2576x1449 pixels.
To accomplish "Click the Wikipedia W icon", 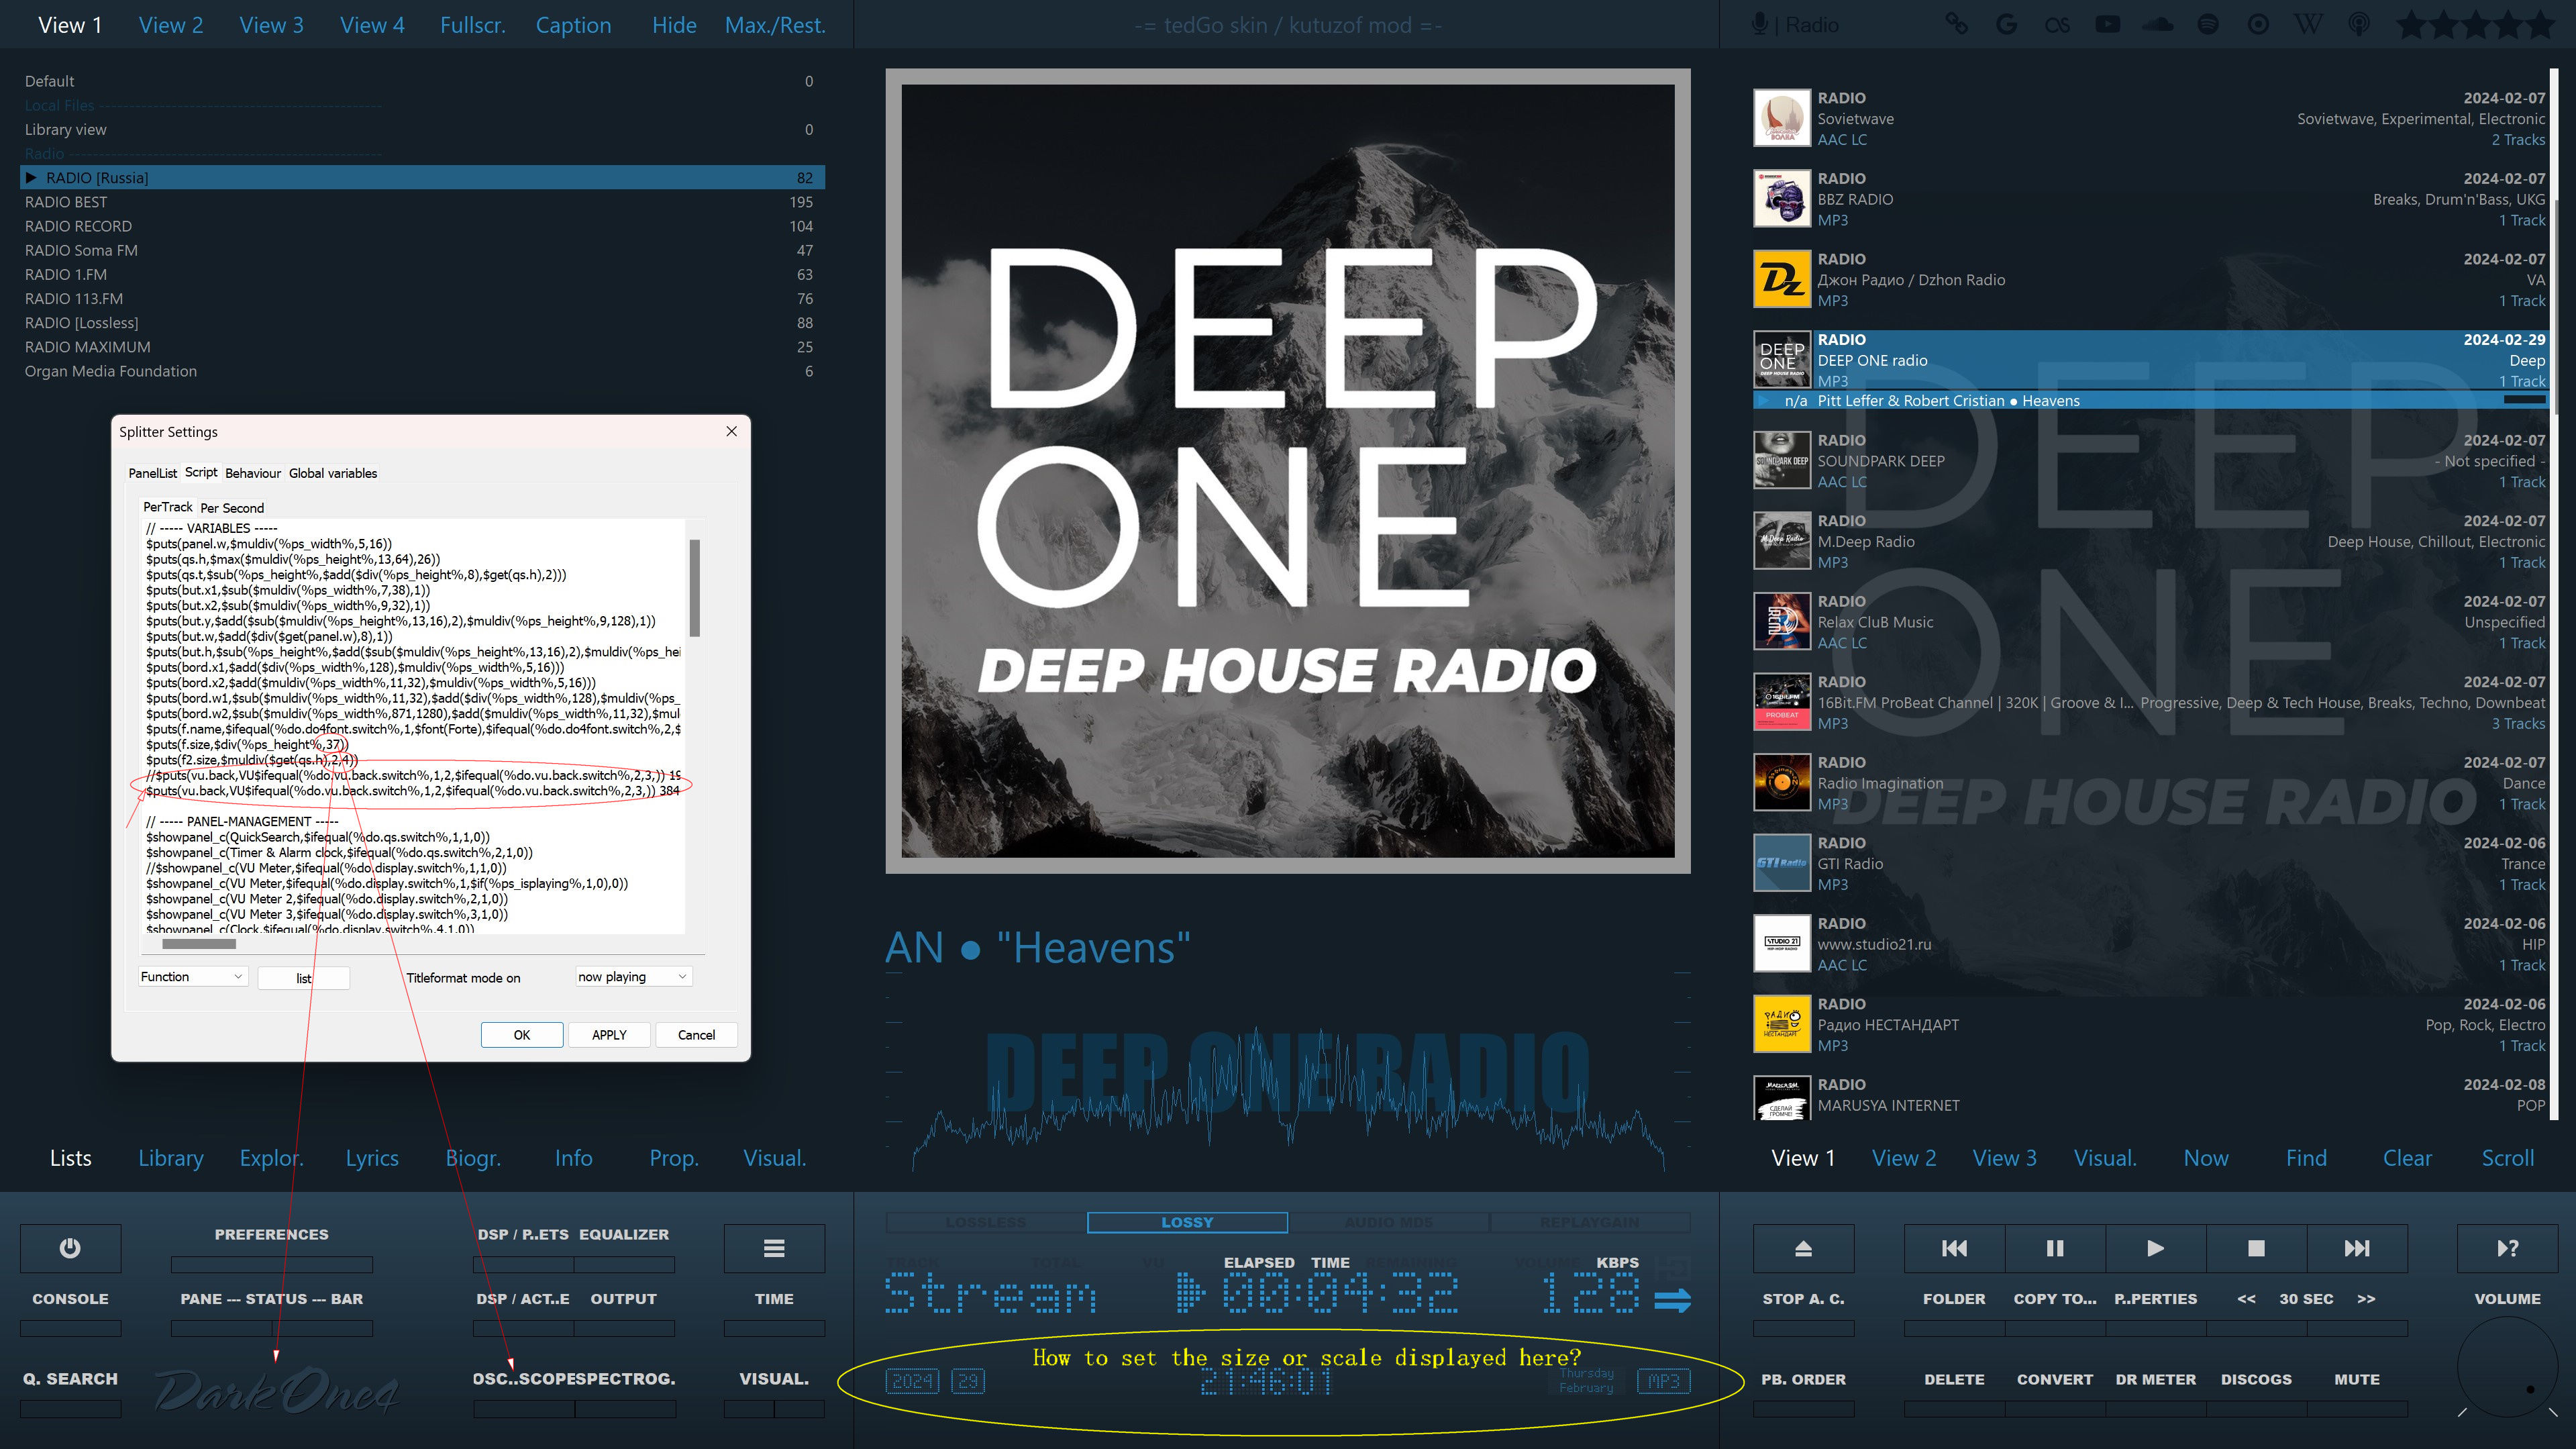I will 2308,24.
